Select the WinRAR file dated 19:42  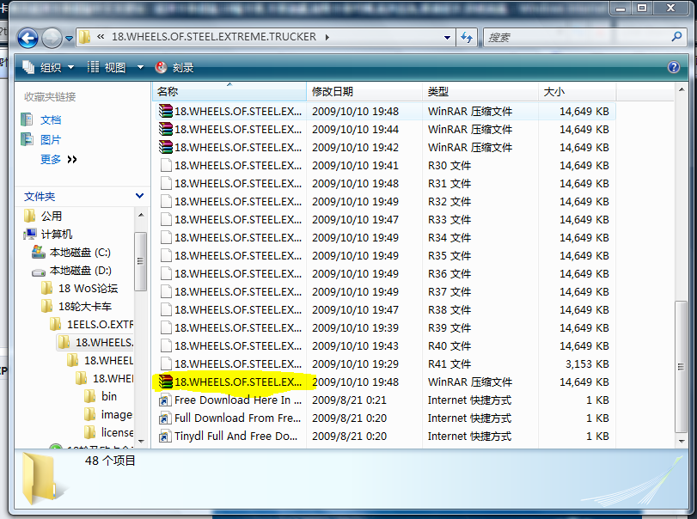[384, 148]
